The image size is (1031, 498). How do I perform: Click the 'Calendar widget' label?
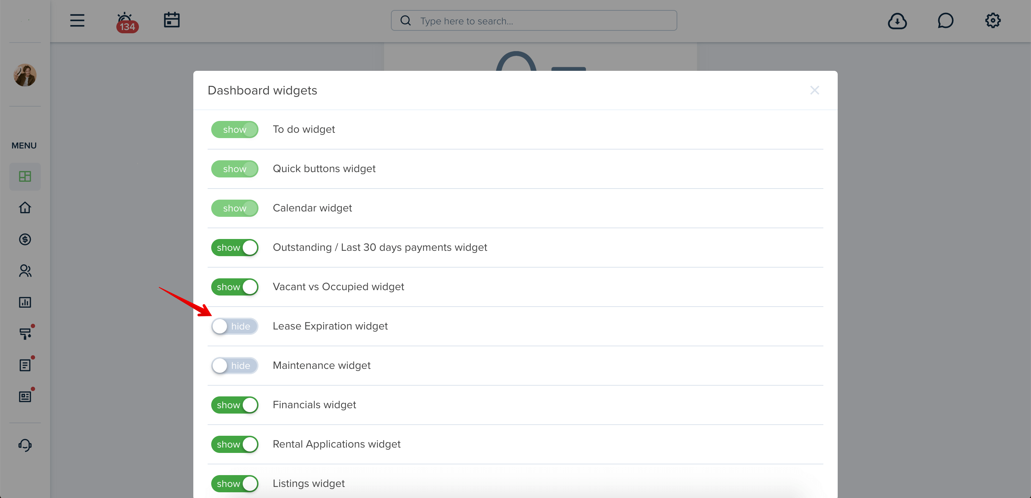(312, 208)
